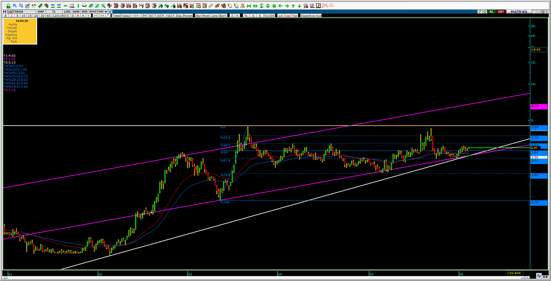Select the Line chart type
Screen dimensions: 551x281
coord(214,16)
